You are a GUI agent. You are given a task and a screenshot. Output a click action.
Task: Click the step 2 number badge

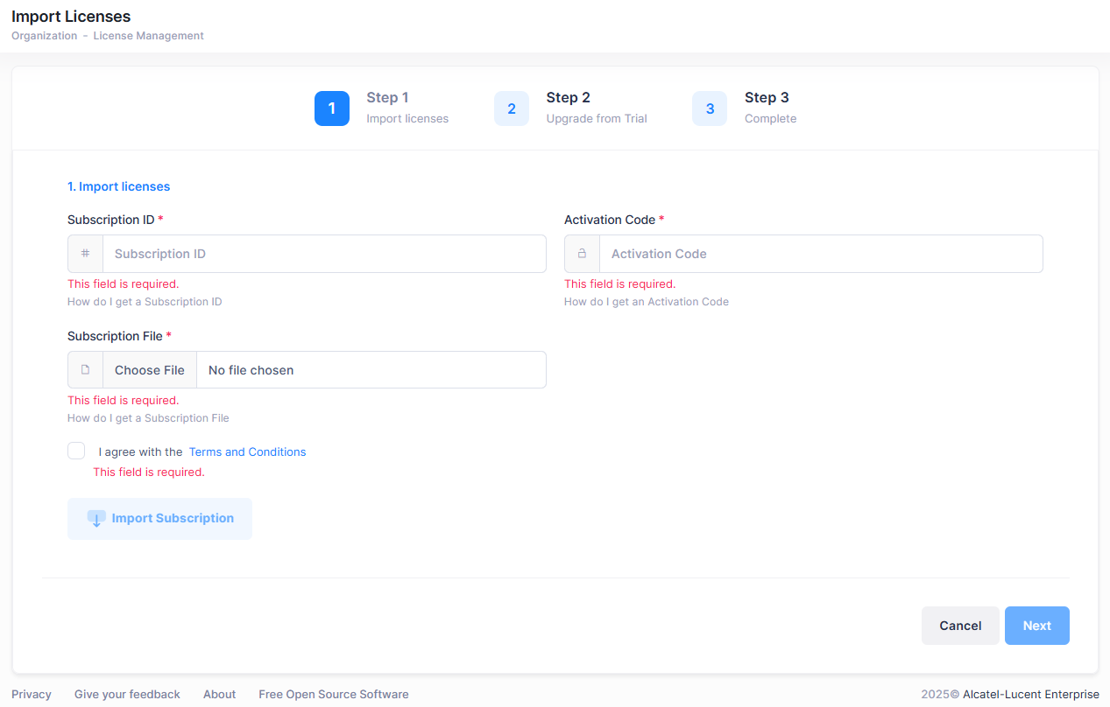point(512,108)
